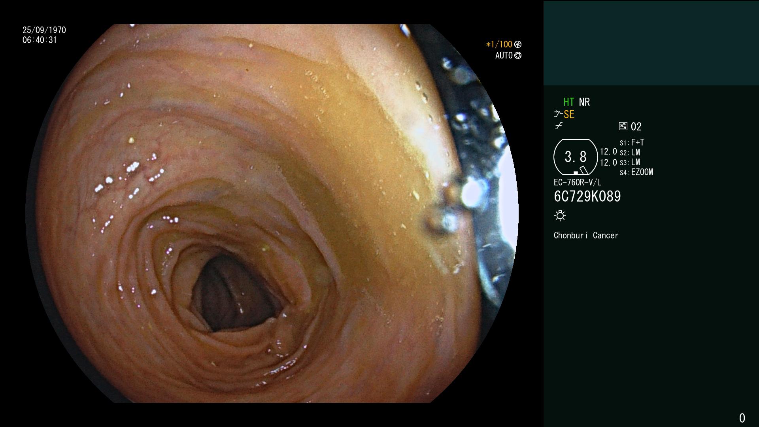The image size is (759, 427).
Task: Click the endoscopic live image view
Action: [x=272, y=213]
